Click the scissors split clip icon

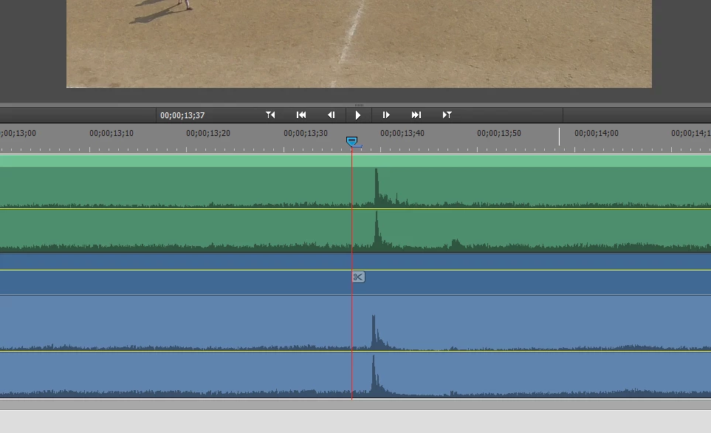coord(358,277)
